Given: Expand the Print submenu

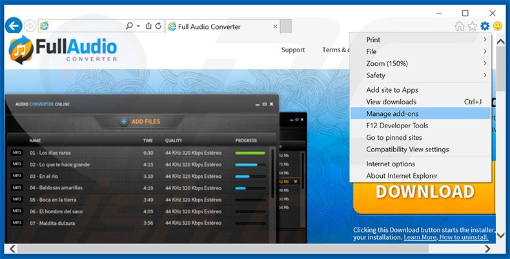Looking at the screenshot, I should [420, 39].
